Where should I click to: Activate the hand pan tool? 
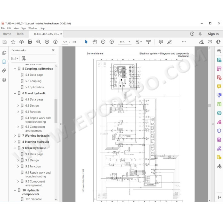click(95, 42)
